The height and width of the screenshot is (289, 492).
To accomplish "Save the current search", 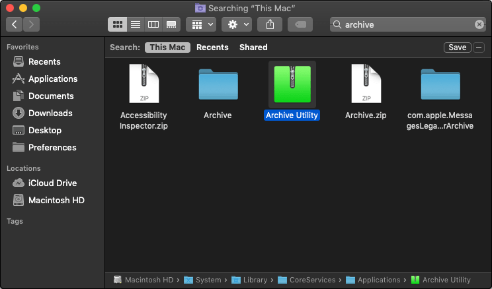I will [x=457, y=48].
